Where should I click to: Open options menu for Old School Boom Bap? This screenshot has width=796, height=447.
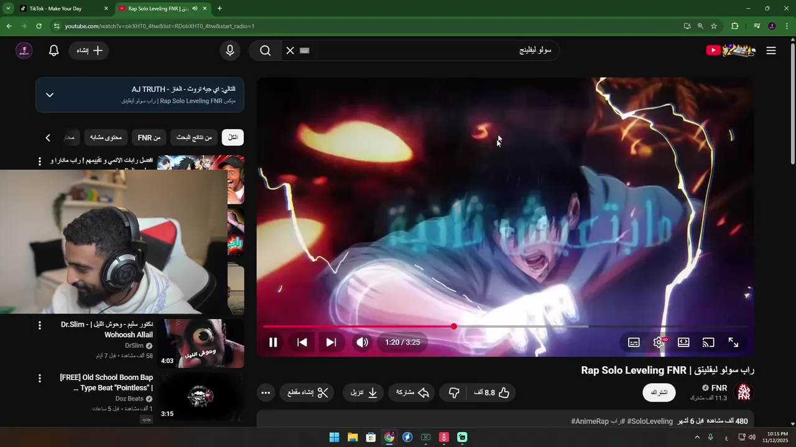(x=40, y=378)
